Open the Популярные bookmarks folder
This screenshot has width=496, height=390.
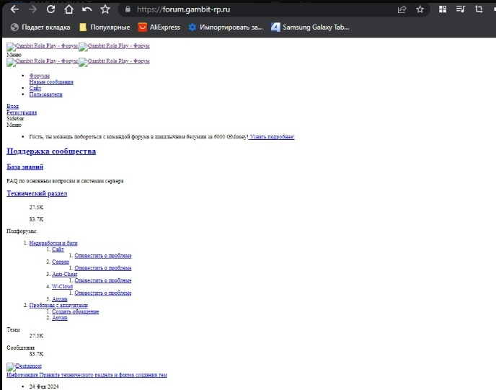(x=104, y=27)
